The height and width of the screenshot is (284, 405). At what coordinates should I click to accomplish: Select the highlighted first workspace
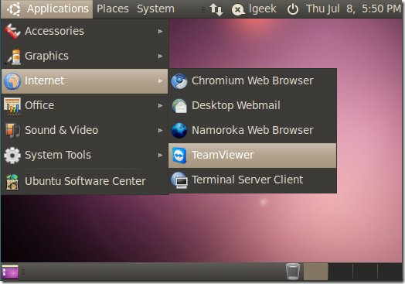point(315,272)
